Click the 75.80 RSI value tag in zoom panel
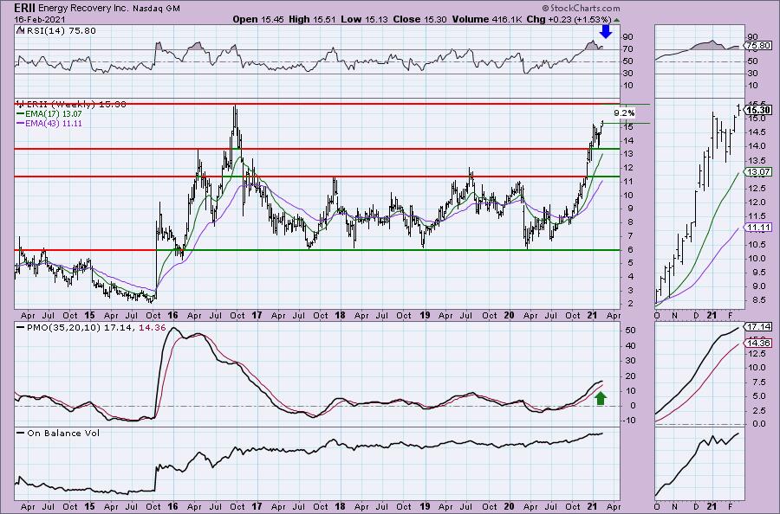780x514 pixels. point(758,46)
